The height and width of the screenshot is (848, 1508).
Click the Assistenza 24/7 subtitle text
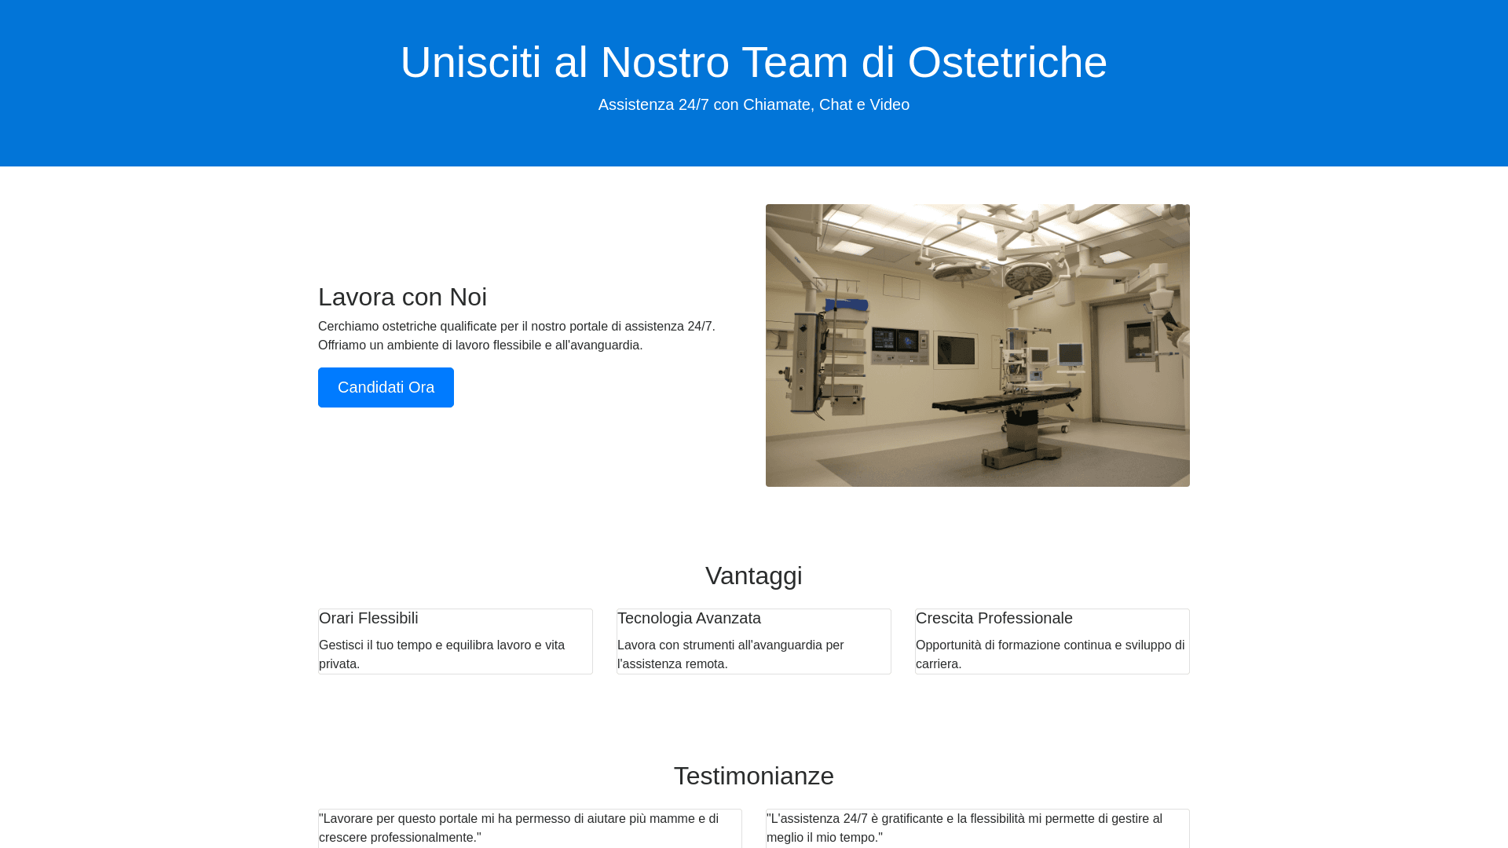(753, 104)
